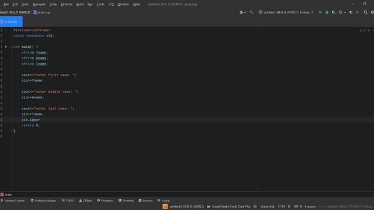Screen dimensions: 374x210
Task: Open the clang-tidy status widget
Action: (x=268, y=206)
